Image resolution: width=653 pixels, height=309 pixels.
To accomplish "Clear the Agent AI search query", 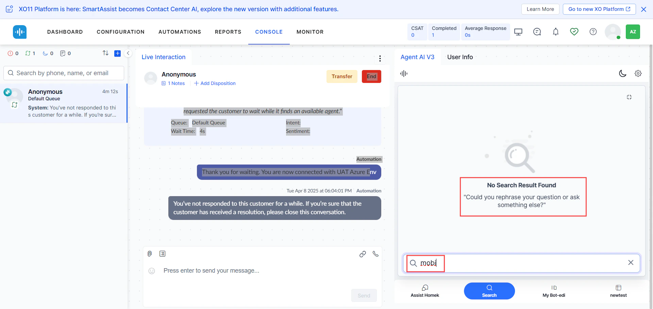I will coord(631,262).
